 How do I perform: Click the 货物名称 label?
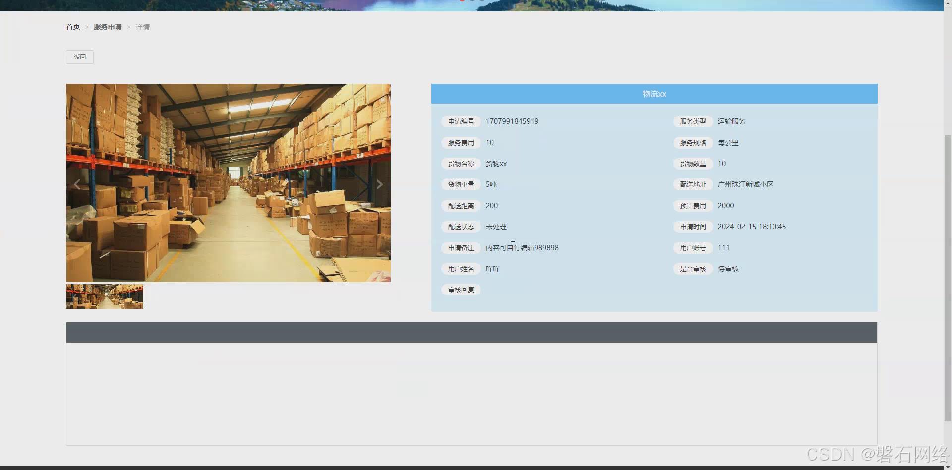[461, 164]
